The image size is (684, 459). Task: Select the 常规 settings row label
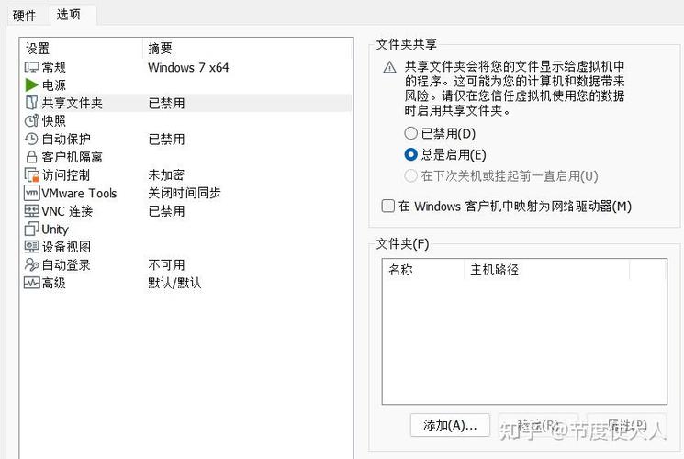(x=54, y=67)
